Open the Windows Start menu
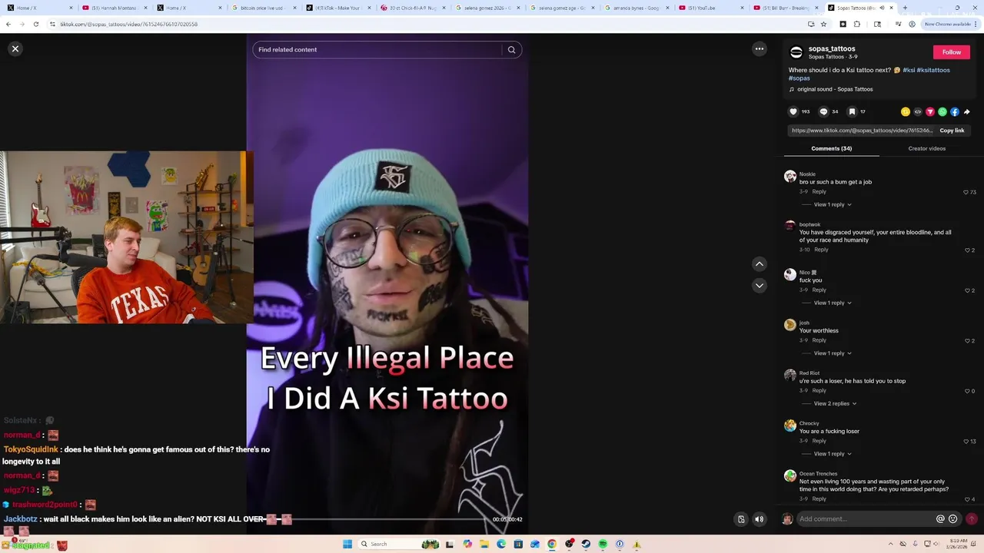This screenshot has width=984, height=553. click(x=347, y=544)
